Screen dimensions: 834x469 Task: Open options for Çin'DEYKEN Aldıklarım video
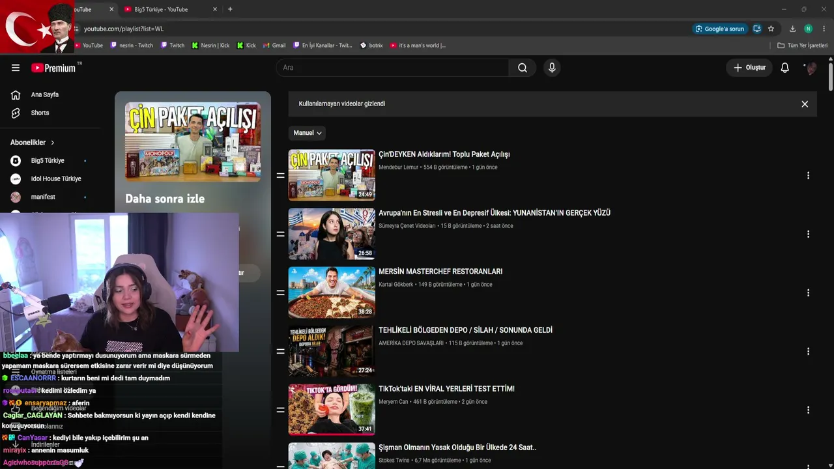pyautogui.click(x=808, y=175)
